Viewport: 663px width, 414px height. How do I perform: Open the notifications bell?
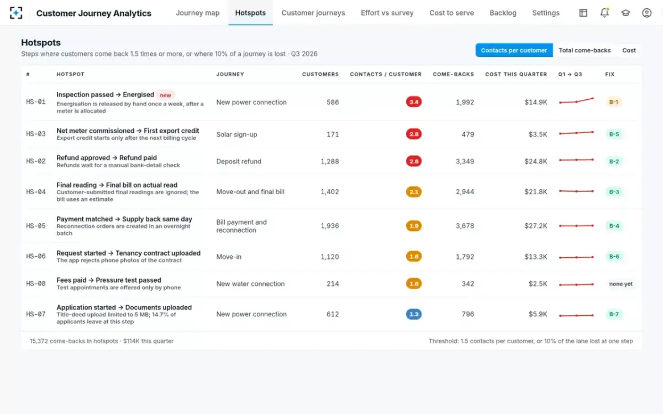click(x=604, y=13)
